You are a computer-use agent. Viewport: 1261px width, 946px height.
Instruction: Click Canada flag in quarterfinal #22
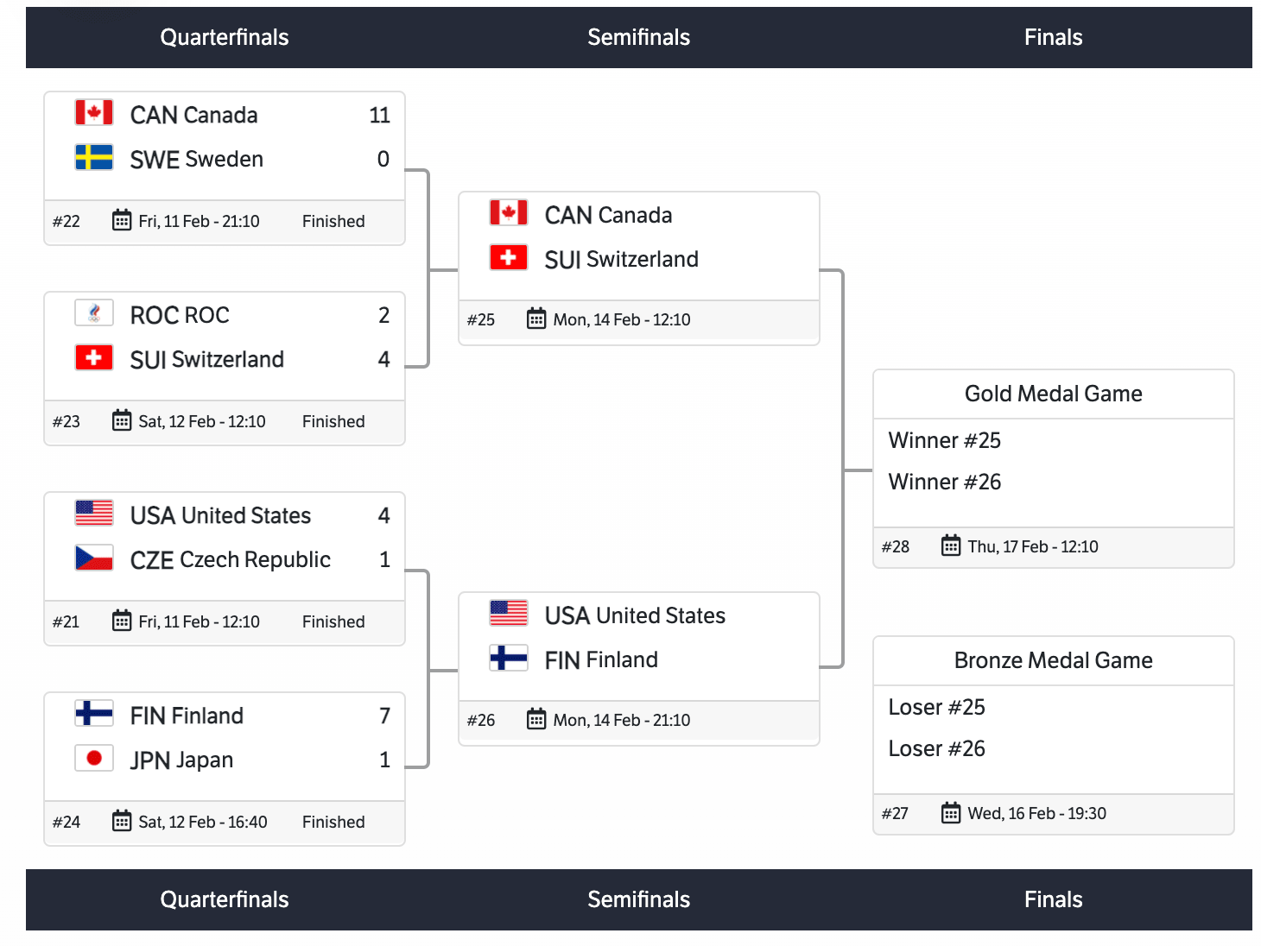coord(93,113)
